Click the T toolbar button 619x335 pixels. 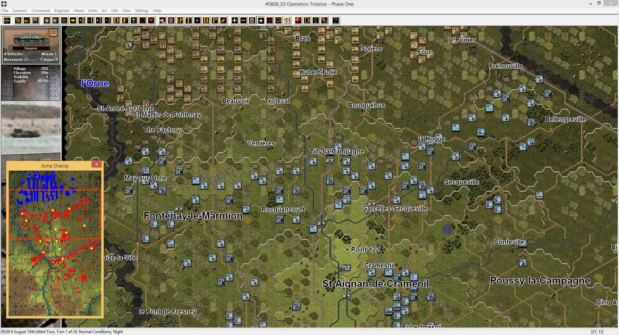click(x=188, y=21)
